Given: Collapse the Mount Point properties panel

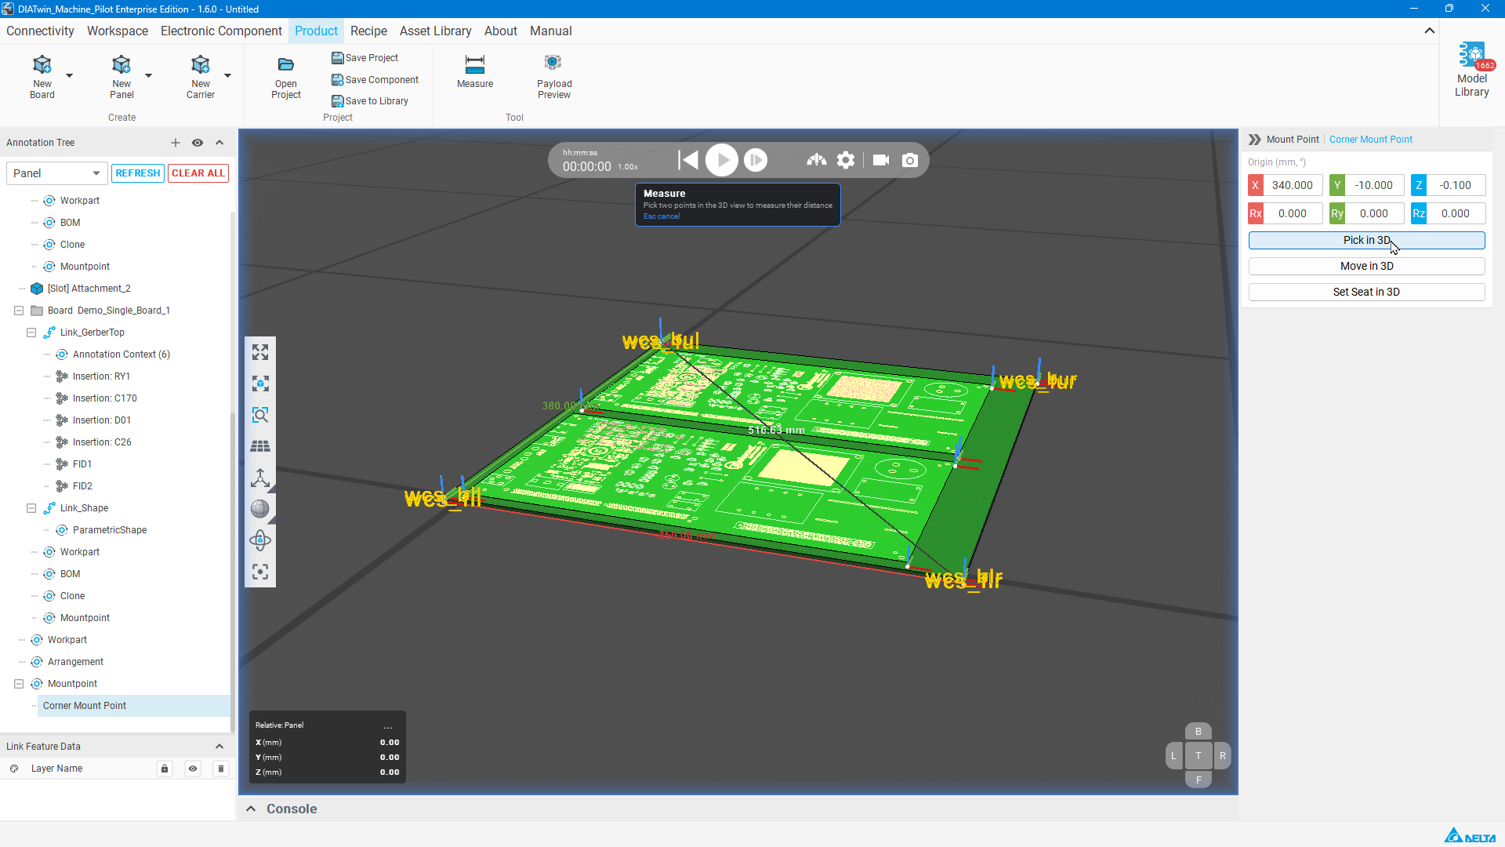Looking at the screenshot, I should click(1254, 140).
